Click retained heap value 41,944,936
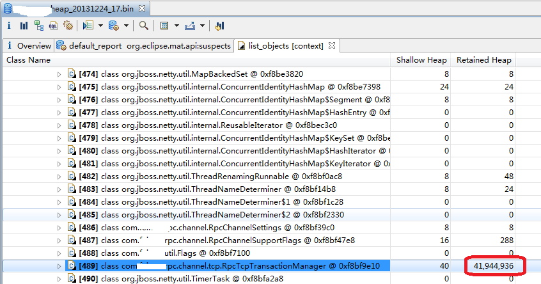 [x=494, y=266]
